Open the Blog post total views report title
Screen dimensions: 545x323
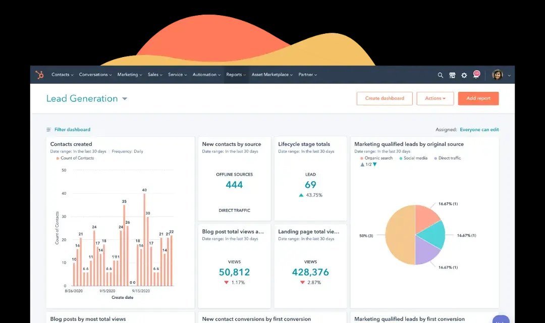(233, 232)
